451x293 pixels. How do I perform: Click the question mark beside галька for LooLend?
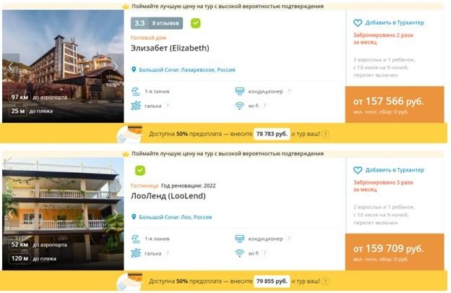pos(168,253)
